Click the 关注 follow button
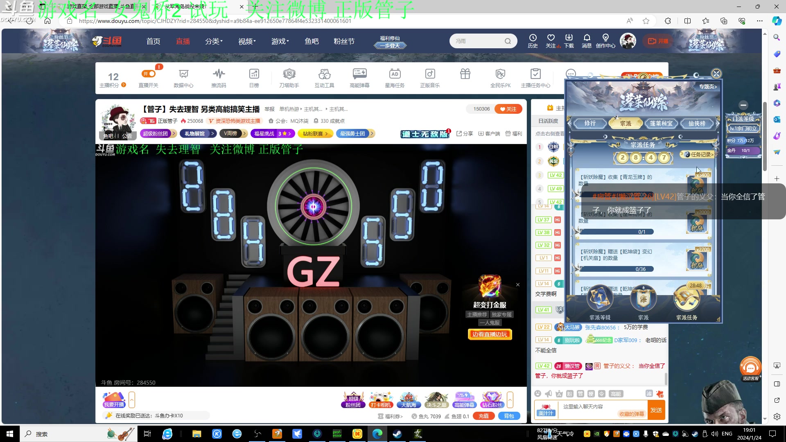This screenshot has width=786, height=442. [508, 109]
